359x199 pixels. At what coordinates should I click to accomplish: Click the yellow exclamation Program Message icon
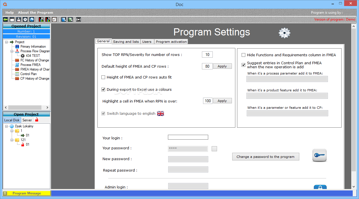(5, 193)
